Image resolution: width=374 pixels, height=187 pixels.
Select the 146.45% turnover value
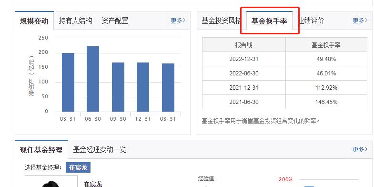pyautogui.click(x=326, y=102)
